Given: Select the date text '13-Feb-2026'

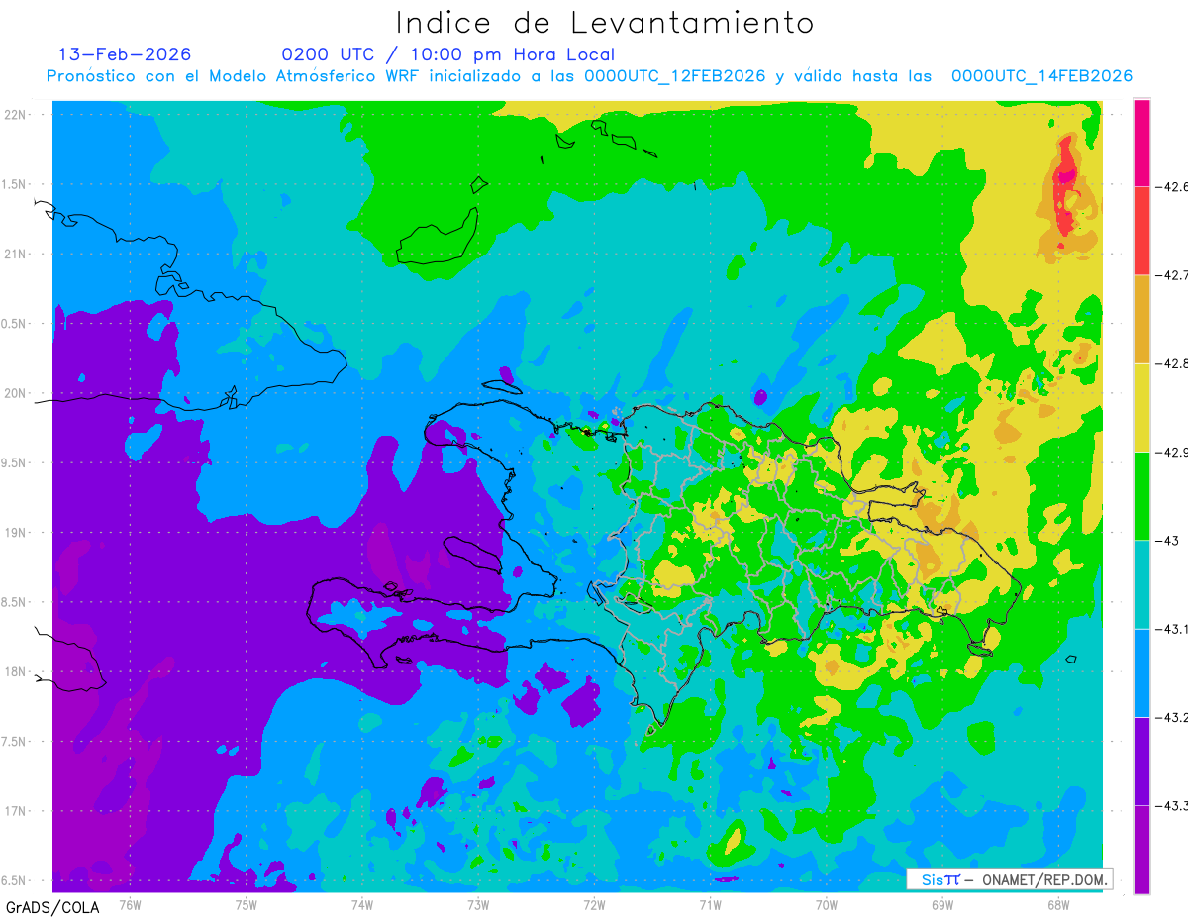Looking at the screenshot, I should pos(125,54).
